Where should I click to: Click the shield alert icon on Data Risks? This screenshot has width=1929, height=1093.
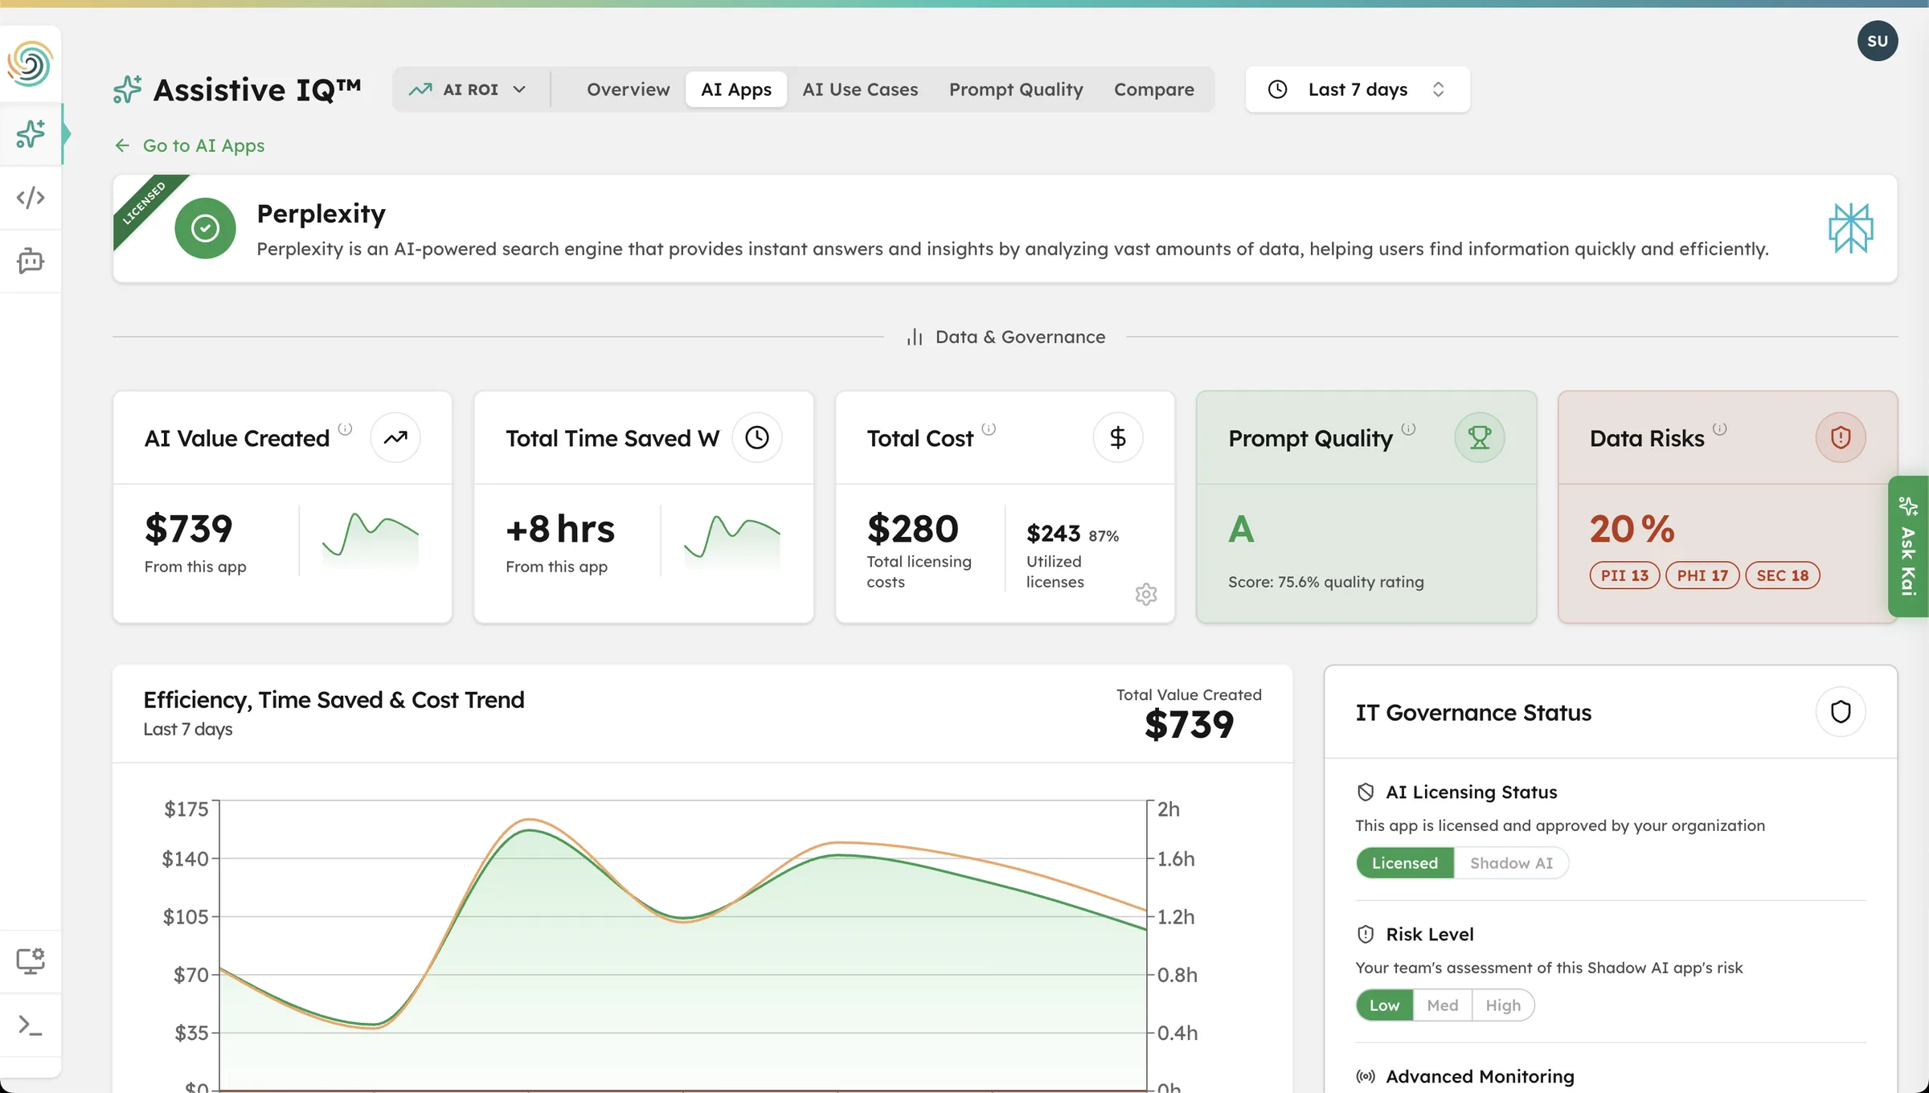1841,437
